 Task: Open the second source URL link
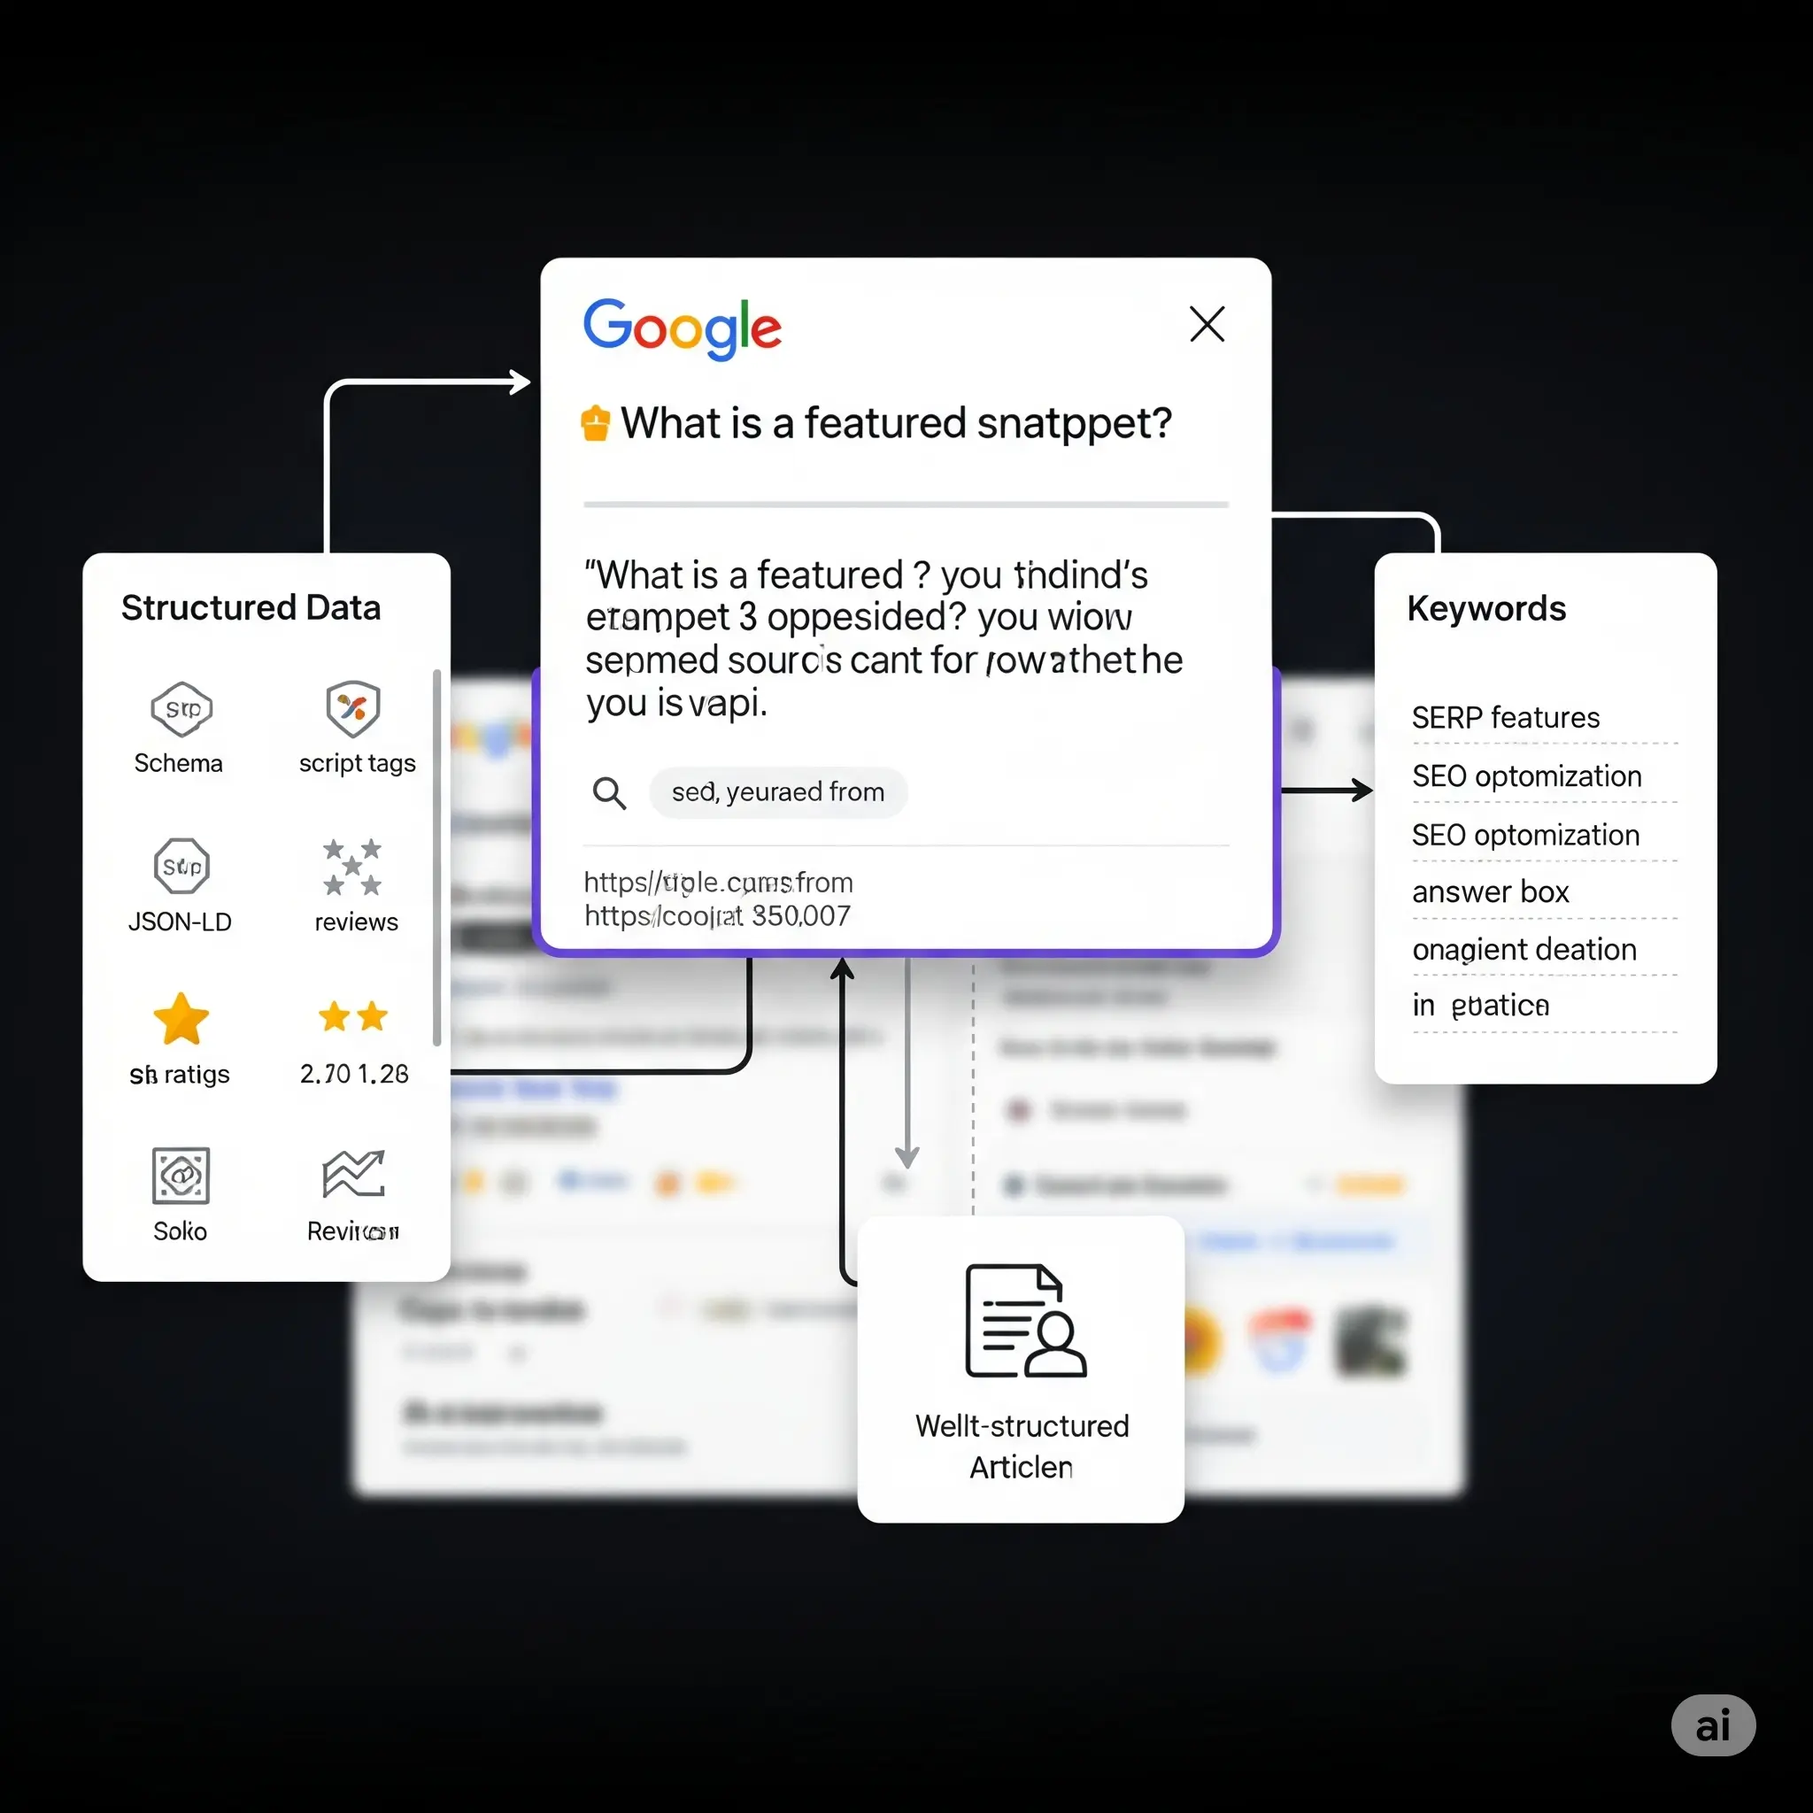[x=717, y=916]
